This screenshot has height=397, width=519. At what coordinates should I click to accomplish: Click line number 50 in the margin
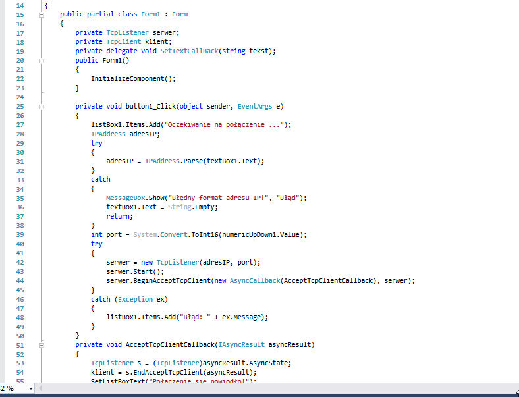20,336
